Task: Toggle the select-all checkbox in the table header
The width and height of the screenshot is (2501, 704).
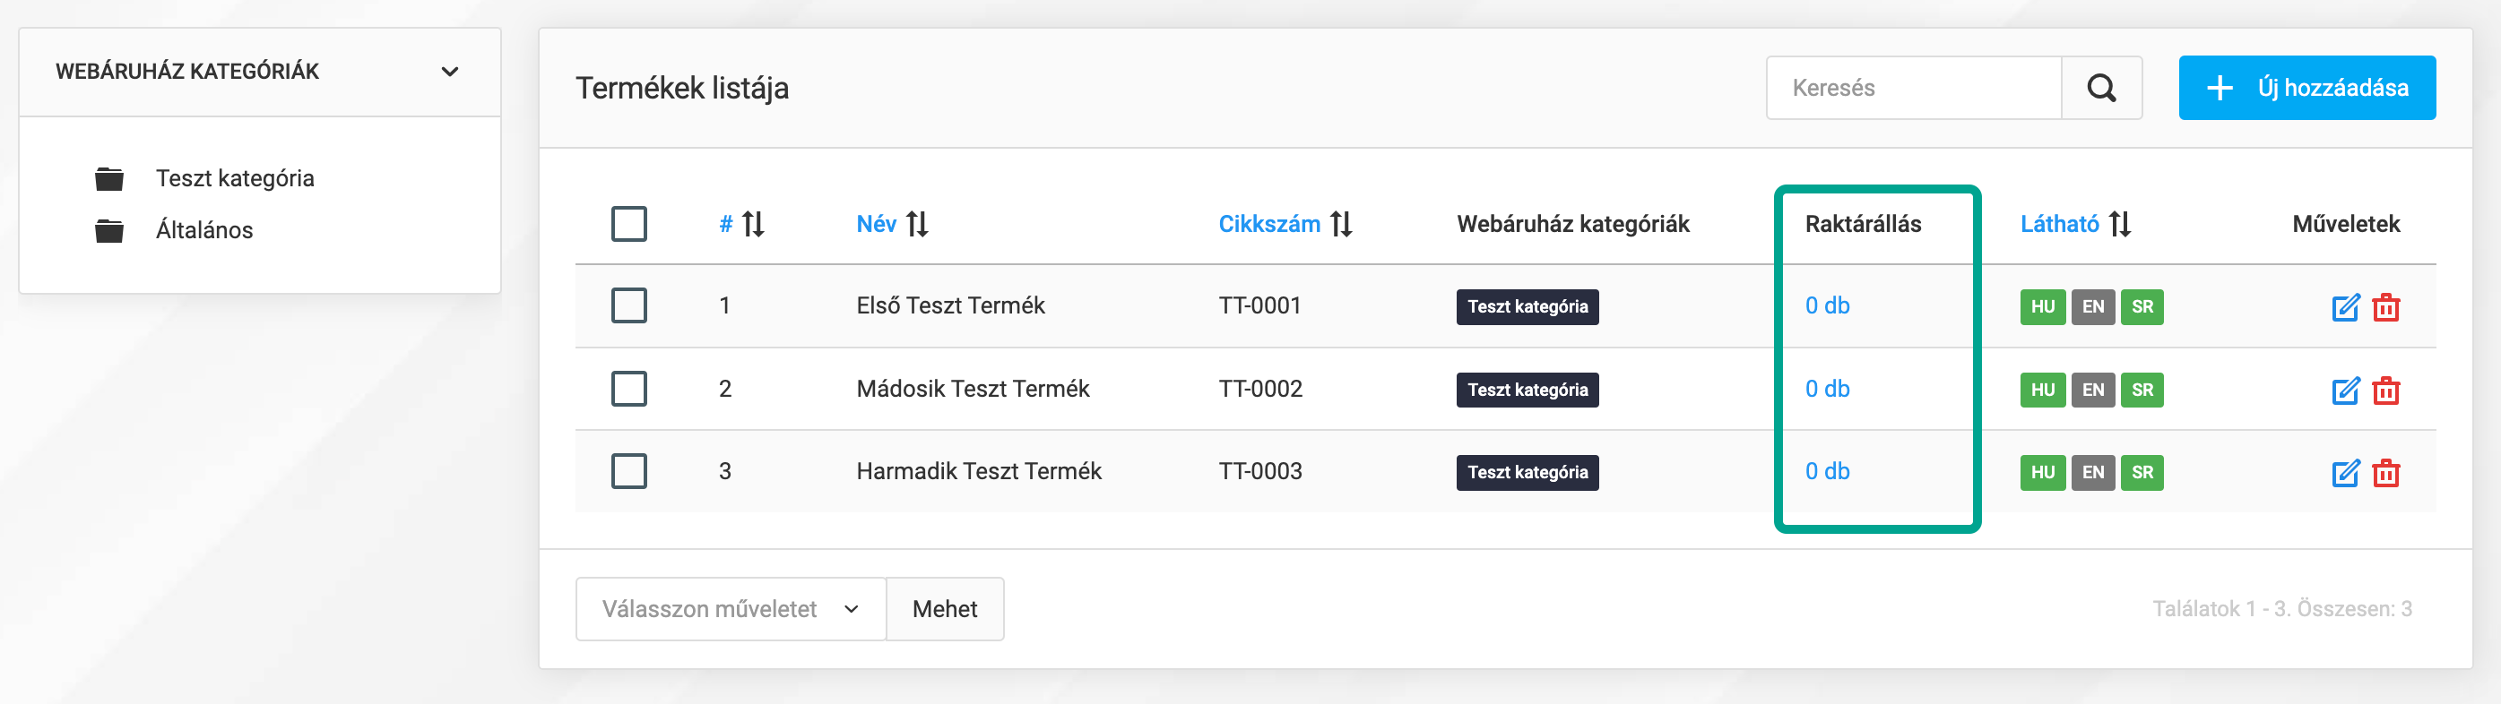Action: click(629, 223)
